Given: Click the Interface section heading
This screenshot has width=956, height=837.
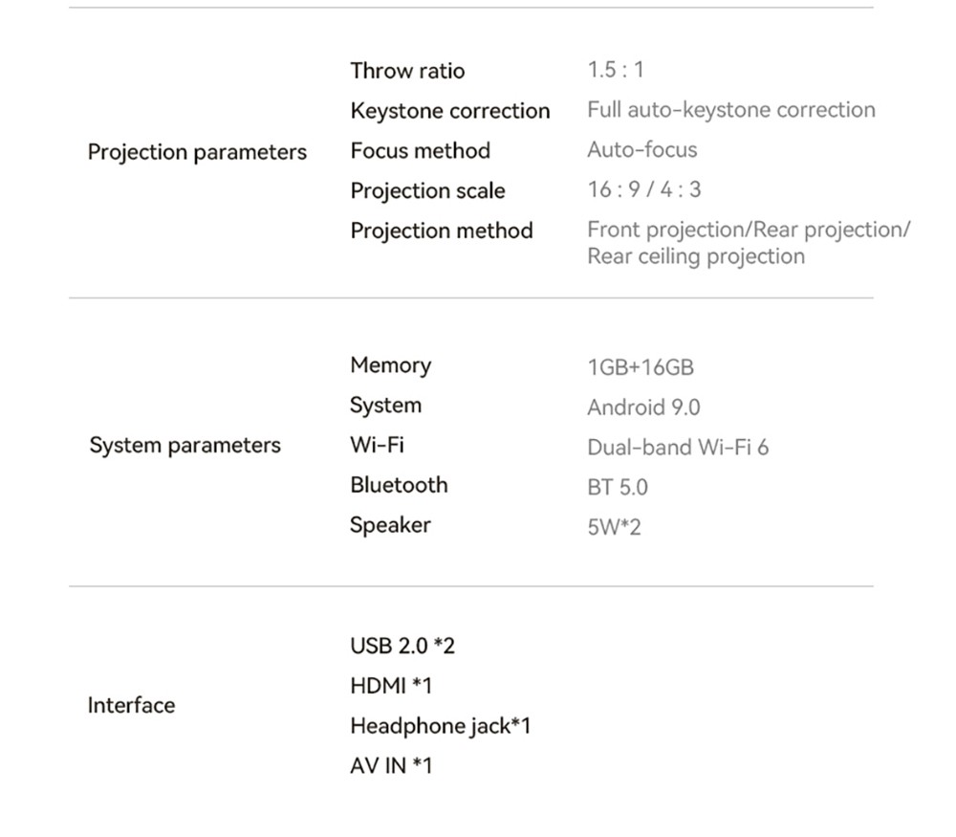Looking at the screenshot, I should (x=131, y=706).
